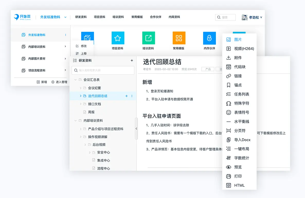Click the 常用模版 orange grid icon
The width and height of the screenshot is (305, 198).
(179, 38)
